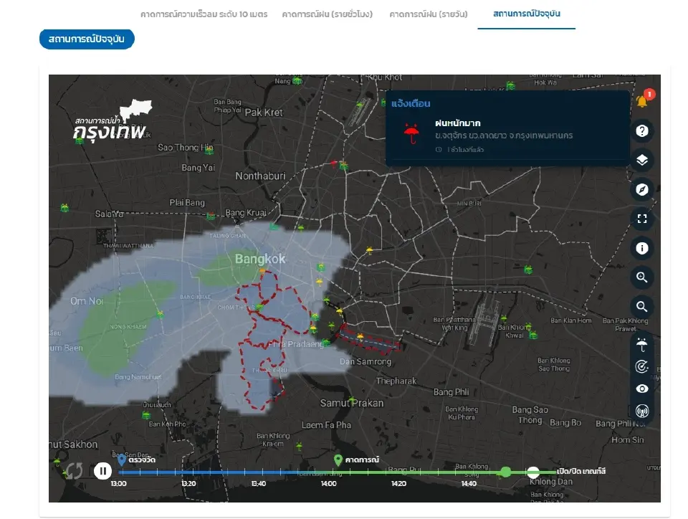Click the สถานการณ์น้ำ กรุงเทพ logo
Screen dimensions: 688x519
click(x=113, y=120)
